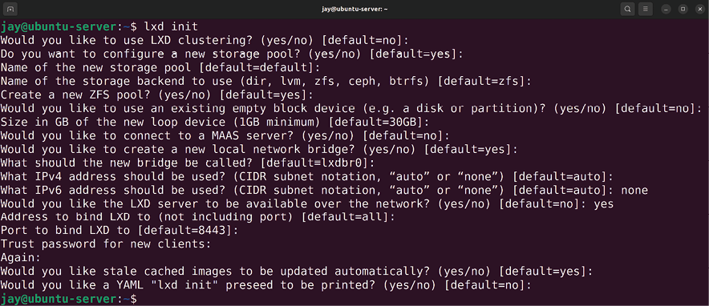Click the 'yes' answer for network availability
Viewport: 709px width, 306px height.
604,204
